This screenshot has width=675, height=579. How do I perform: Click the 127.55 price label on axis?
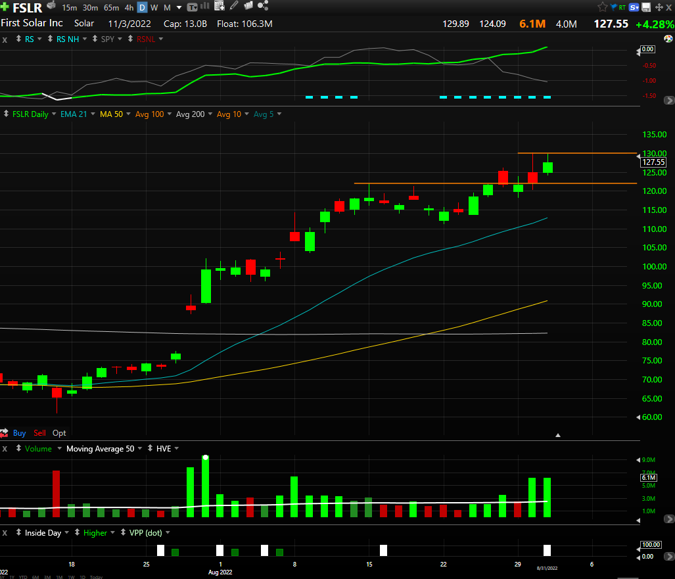coord(653,162)
